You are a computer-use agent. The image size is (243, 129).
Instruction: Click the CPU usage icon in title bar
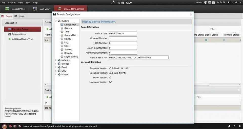pyautogui.click(x=210, y=2)
